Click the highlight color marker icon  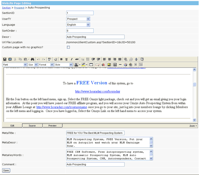click(83, 65)
